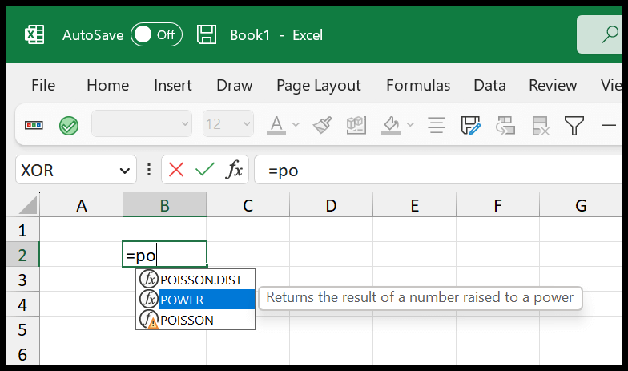Confirm the formula with green check
Screen dimensions: 628x371
205,170
